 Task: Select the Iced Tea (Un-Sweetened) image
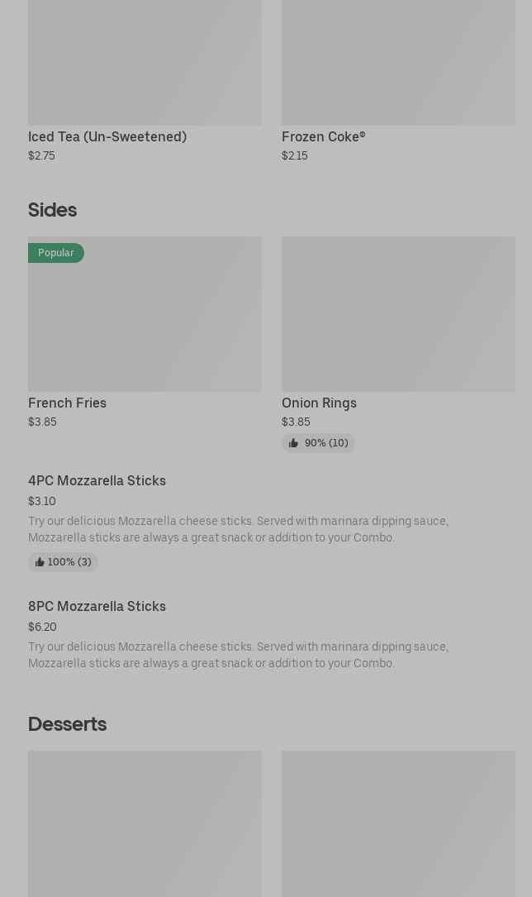click(x=145, y=62)
